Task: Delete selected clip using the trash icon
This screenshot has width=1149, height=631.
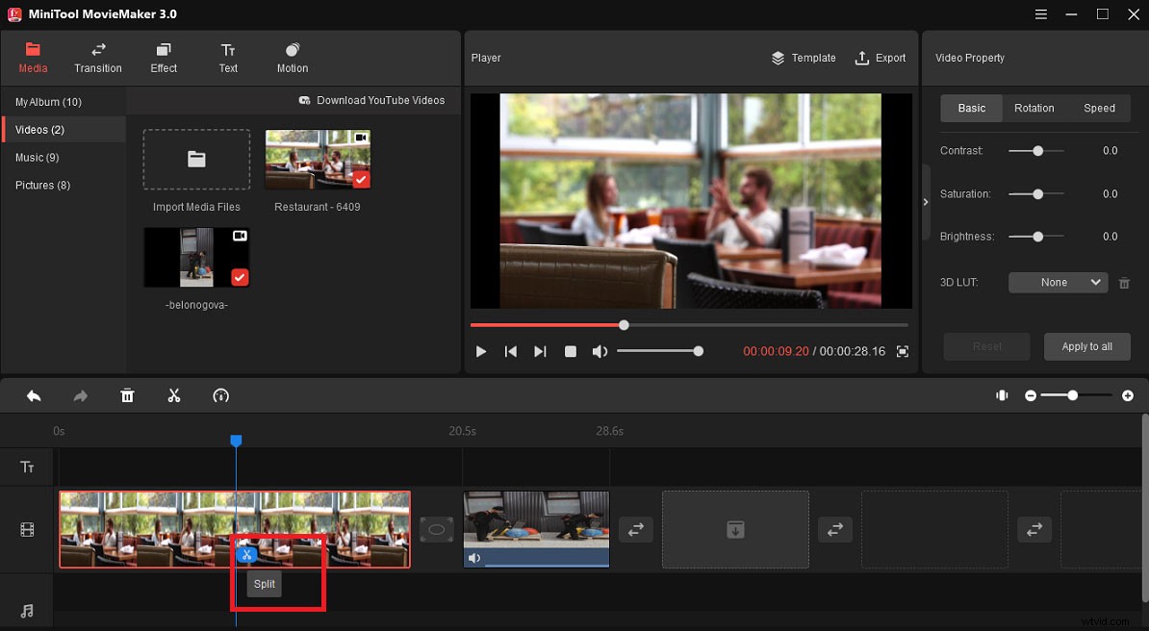Action: point(127,395)
